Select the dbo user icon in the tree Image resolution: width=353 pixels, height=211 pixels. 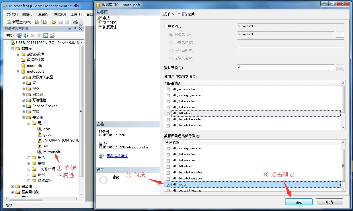[40, 129]
